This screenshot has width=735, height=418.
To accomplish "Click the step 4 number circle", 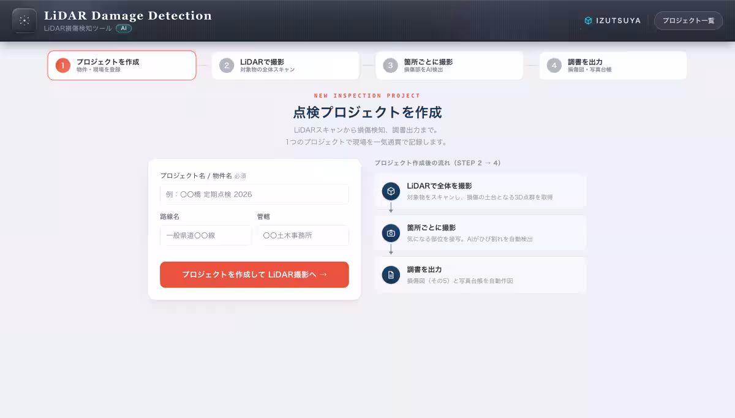I will [x=554, y=66].
